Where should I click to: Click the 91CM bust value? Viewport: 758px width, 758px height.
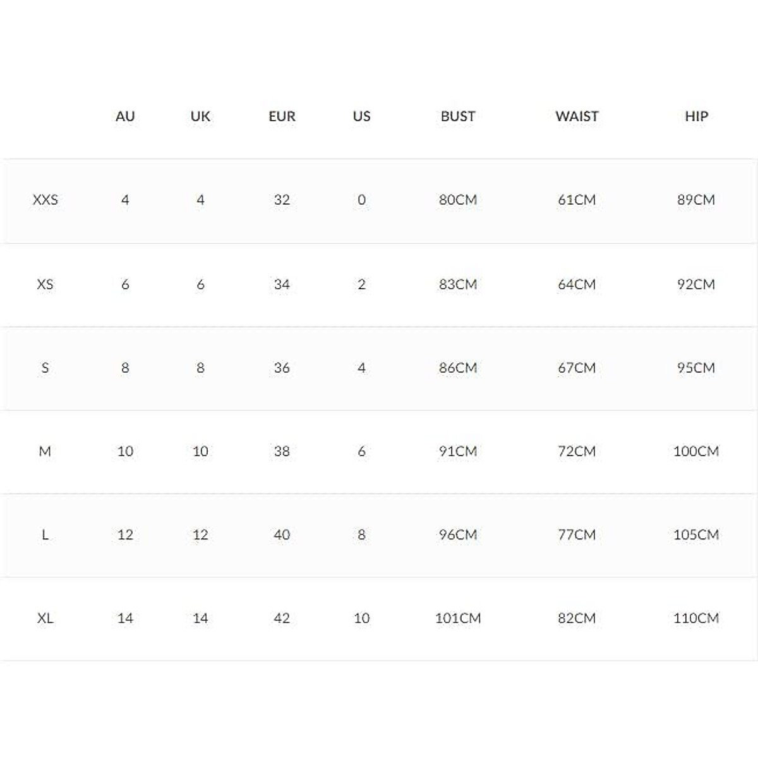pos(458,451)
